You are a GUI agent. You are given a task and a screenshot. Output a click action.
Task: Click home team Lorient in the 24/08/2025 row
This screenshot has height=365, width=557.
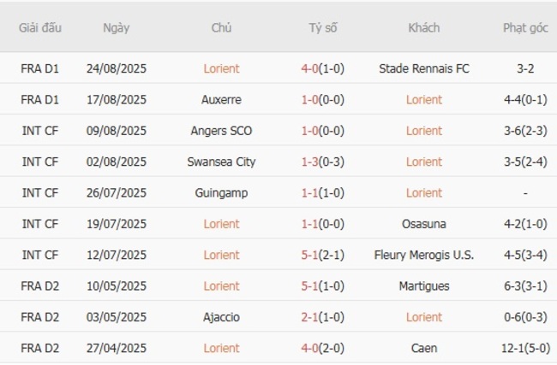coord(222,68)
